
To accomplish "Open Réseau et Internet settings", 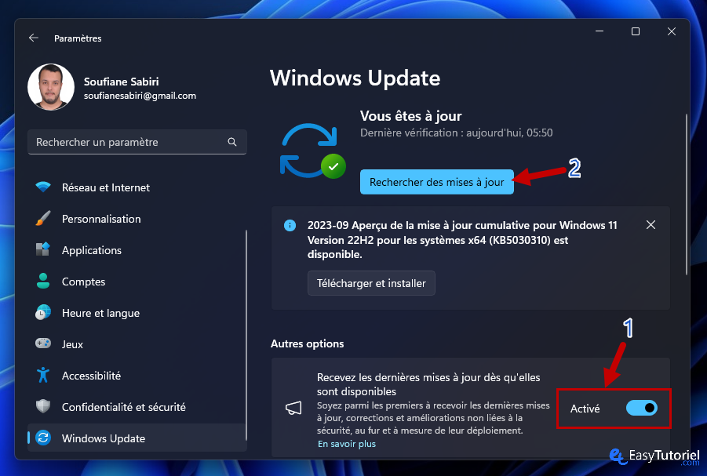I will pos(137,187).
